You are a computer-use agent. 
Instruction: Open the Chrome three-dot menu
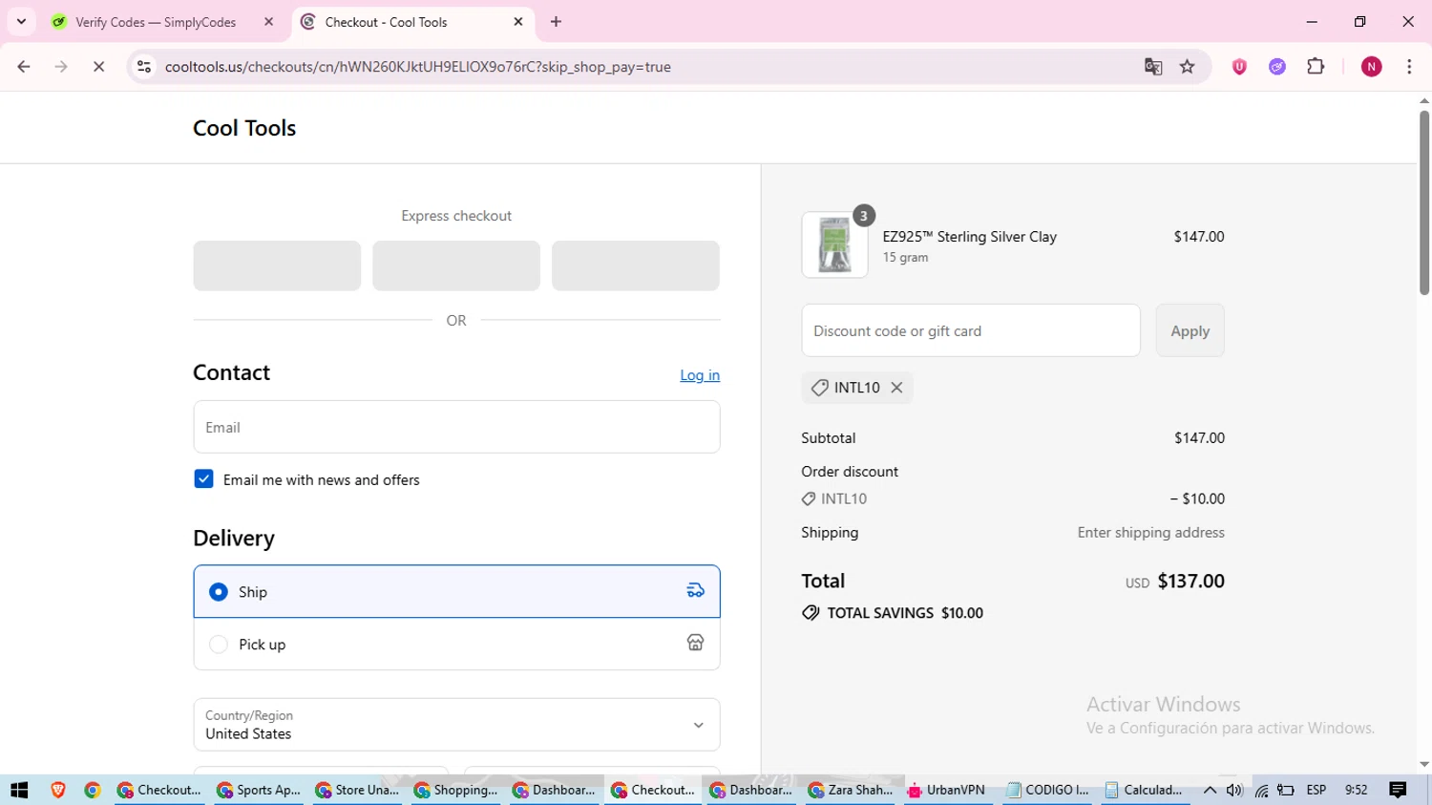click(1409, 67)
